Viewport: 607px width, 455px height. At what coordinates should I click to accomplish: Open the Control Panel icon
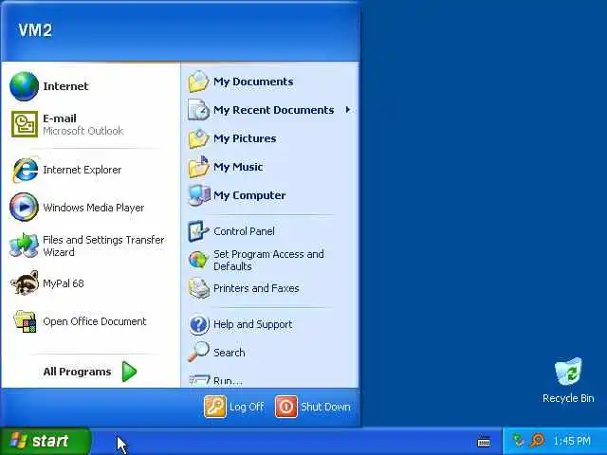[x=198, y=231]
